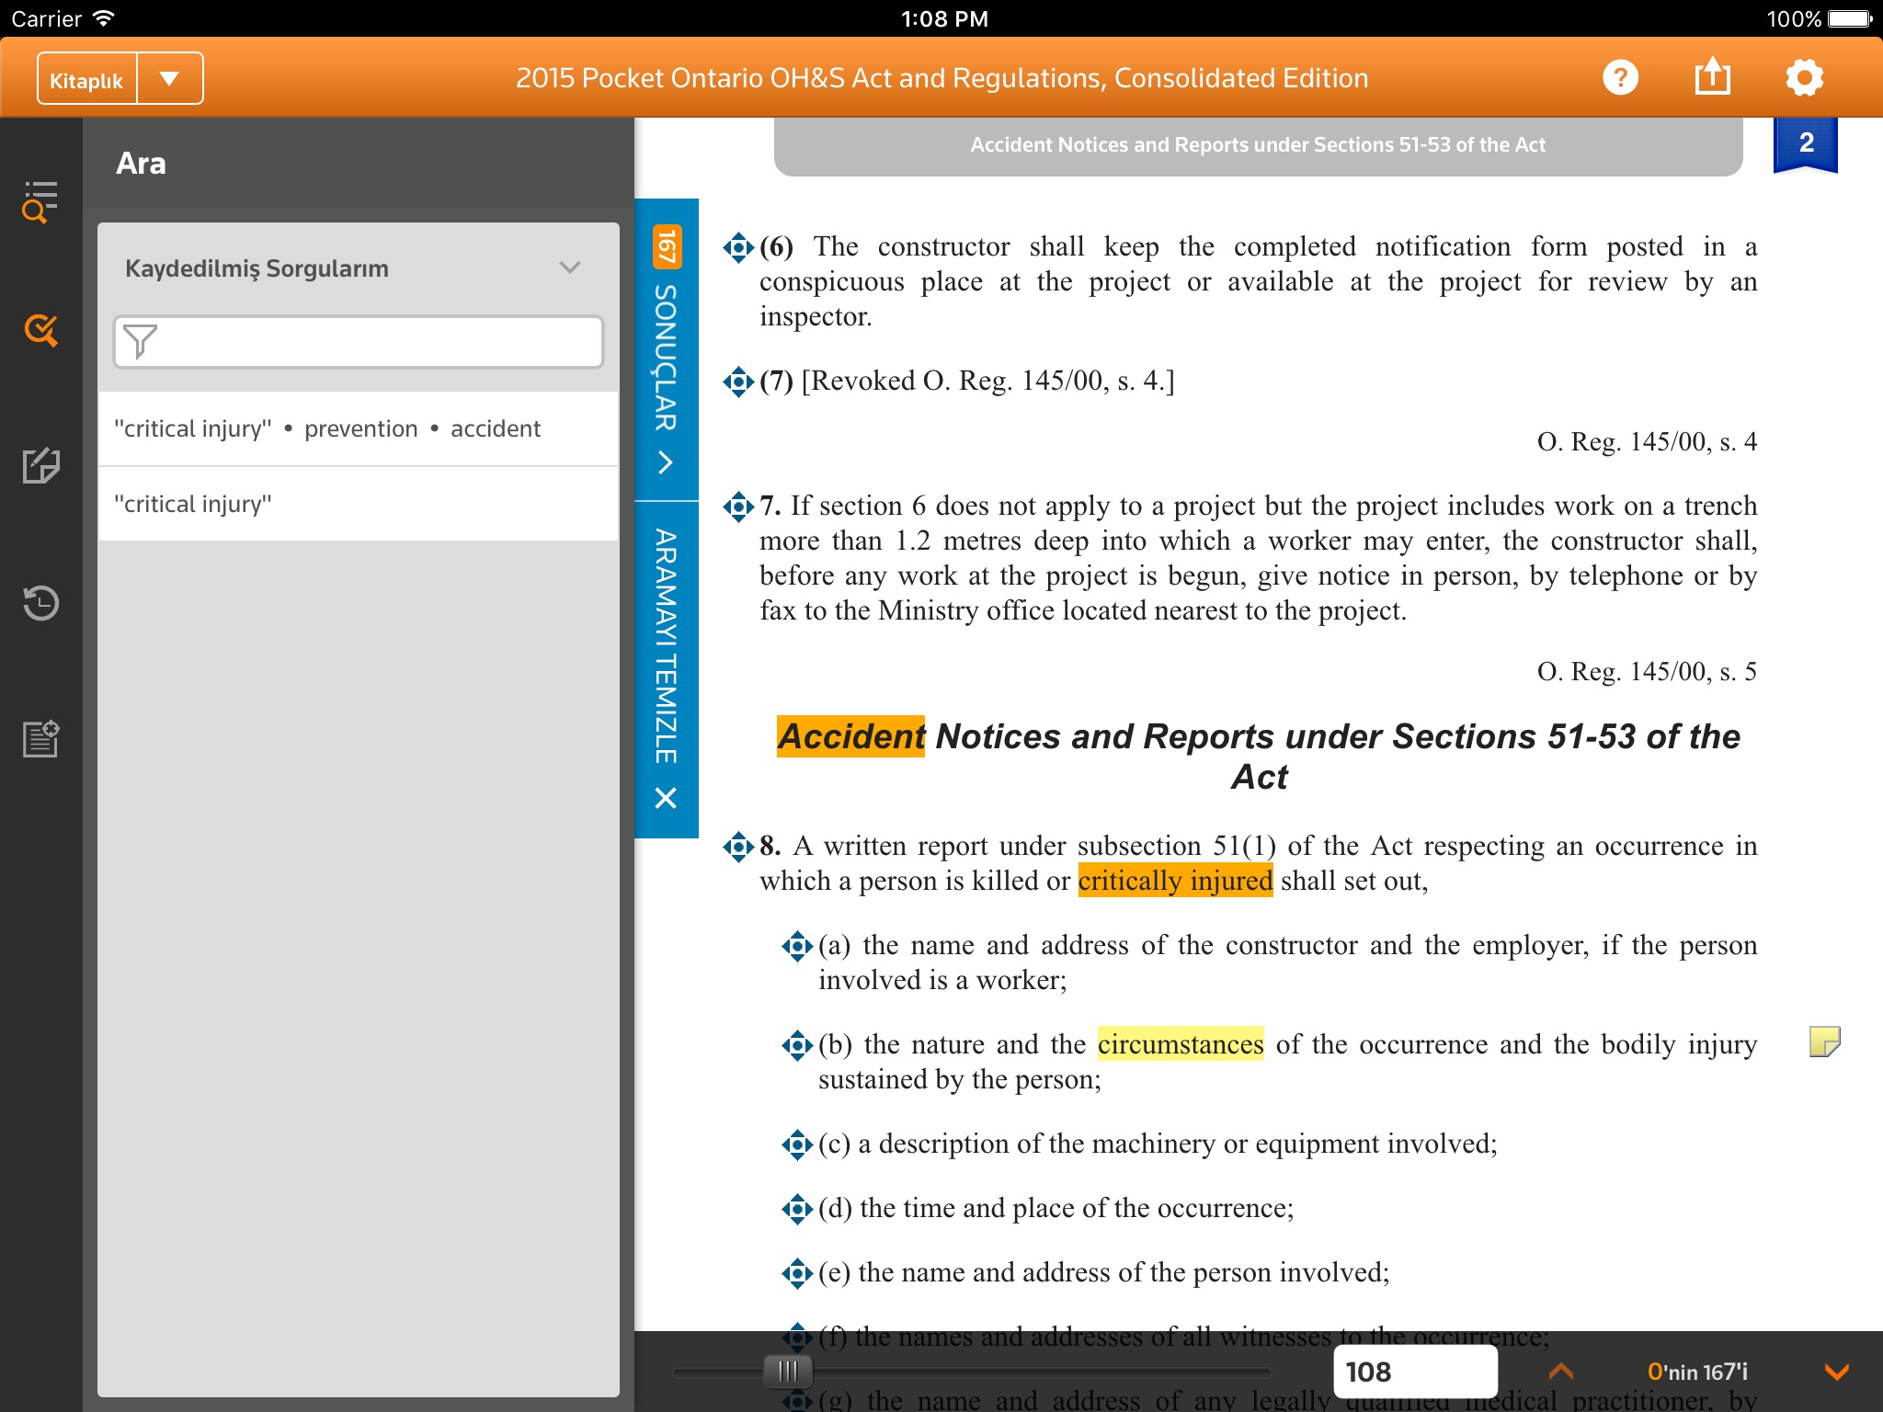Tap the share/export icon in toolbar
This screenshot has width=1883, height=1412.
(1714, 79)
